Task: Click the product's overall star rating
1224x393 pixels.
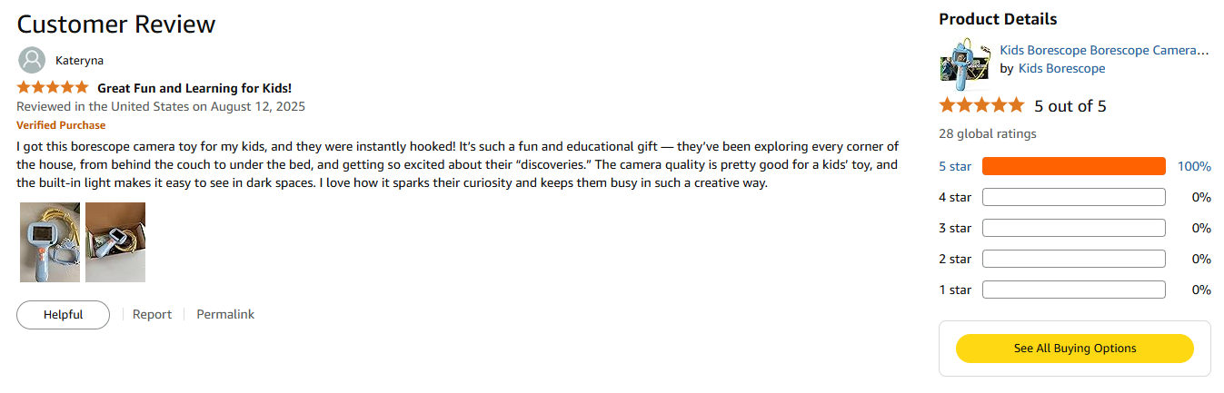Action: (x=981, y=105)
